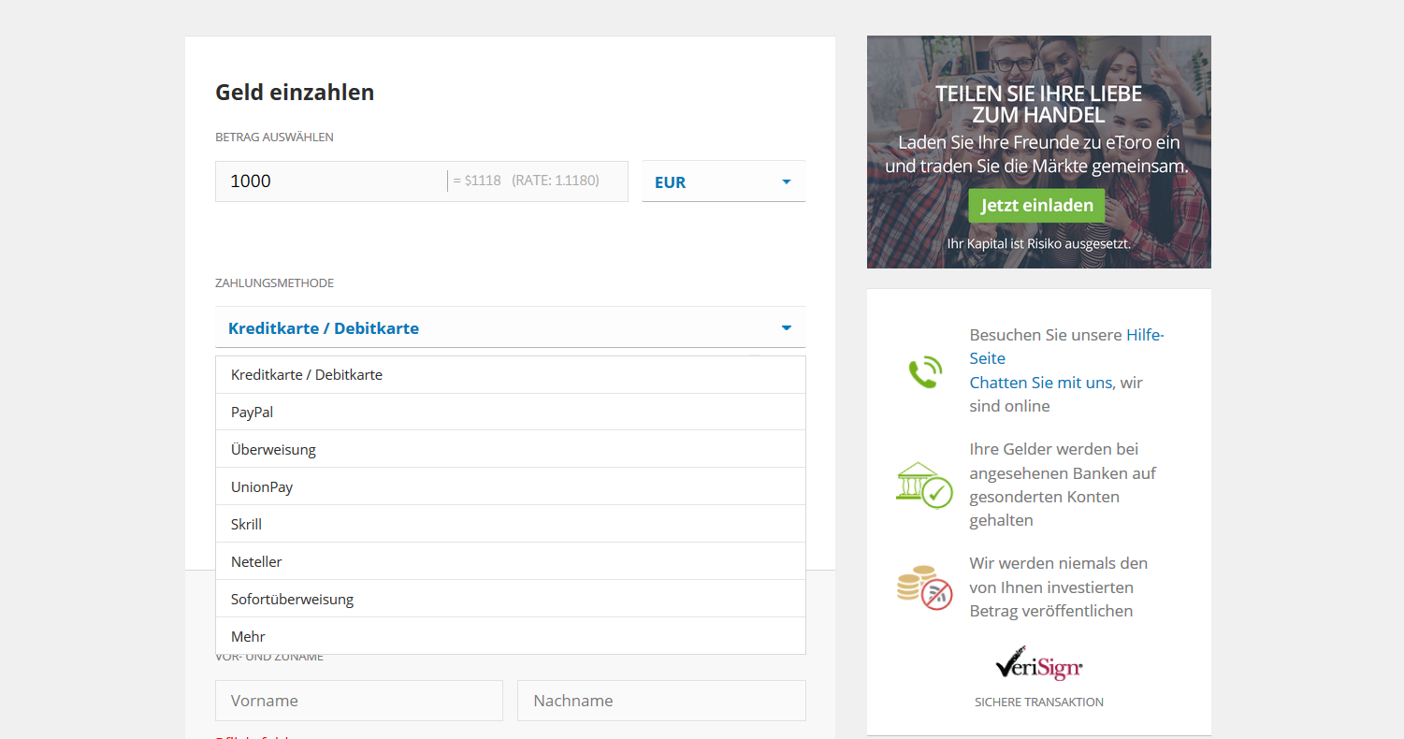Open the EUR currency dropdown
The image size is (1404, 739).
click(x=723, y=181)
